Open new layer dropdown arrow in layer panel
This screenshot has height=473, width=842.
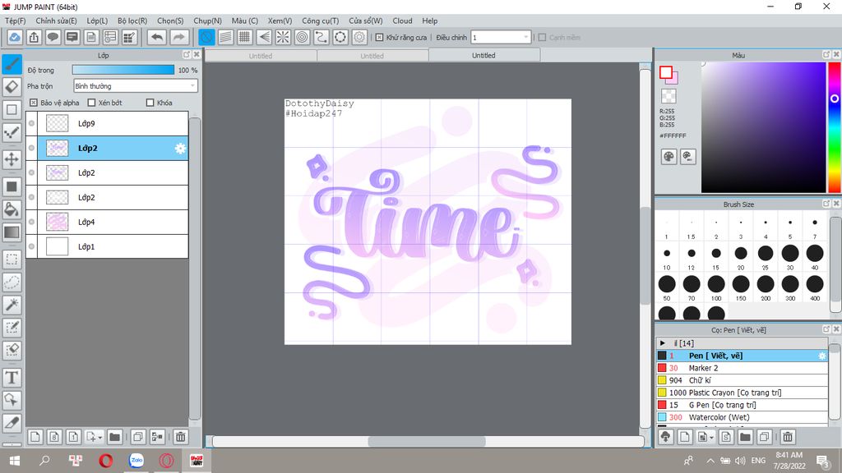(x=99, y=438)
